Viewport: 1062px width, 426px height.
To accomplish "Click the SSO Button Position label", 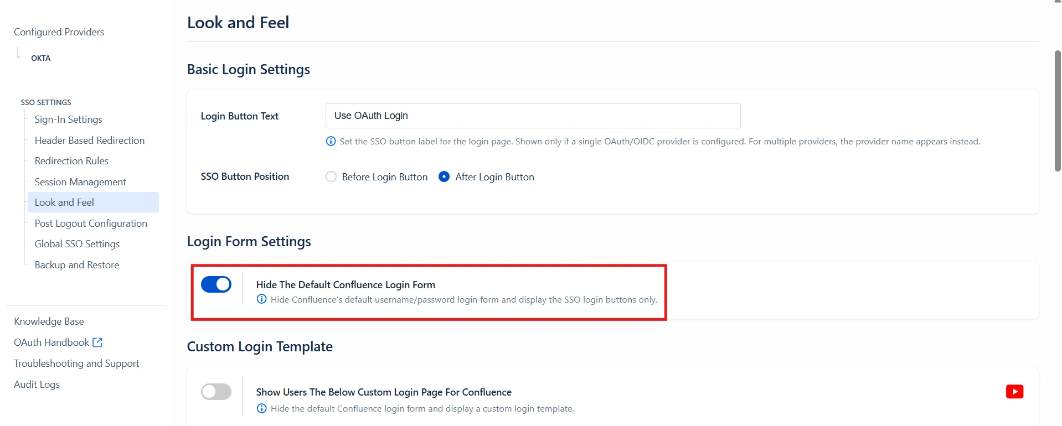I will point(245,176).
